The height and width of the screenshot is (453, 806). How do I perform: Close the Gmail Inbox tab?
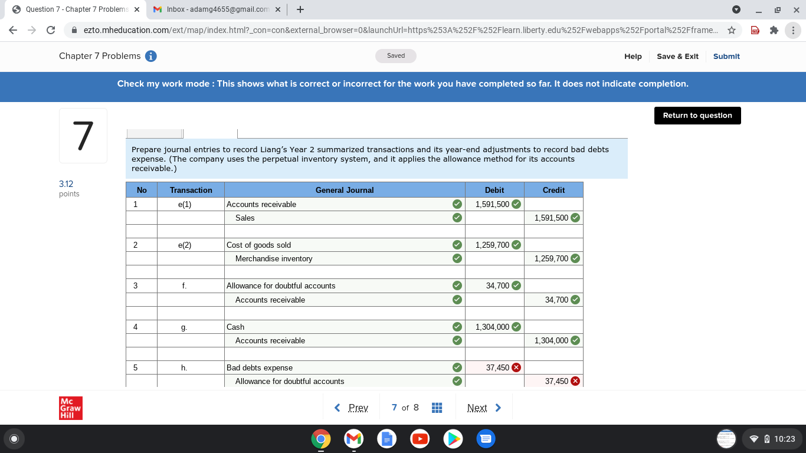click(279, 9)
